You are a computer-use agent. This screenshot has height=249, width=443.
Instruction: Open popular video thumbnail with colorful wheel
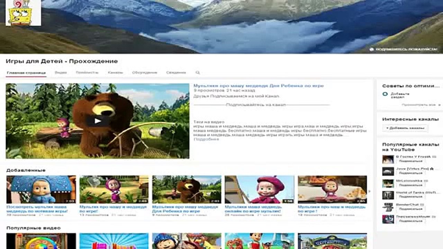coord(41,241)
